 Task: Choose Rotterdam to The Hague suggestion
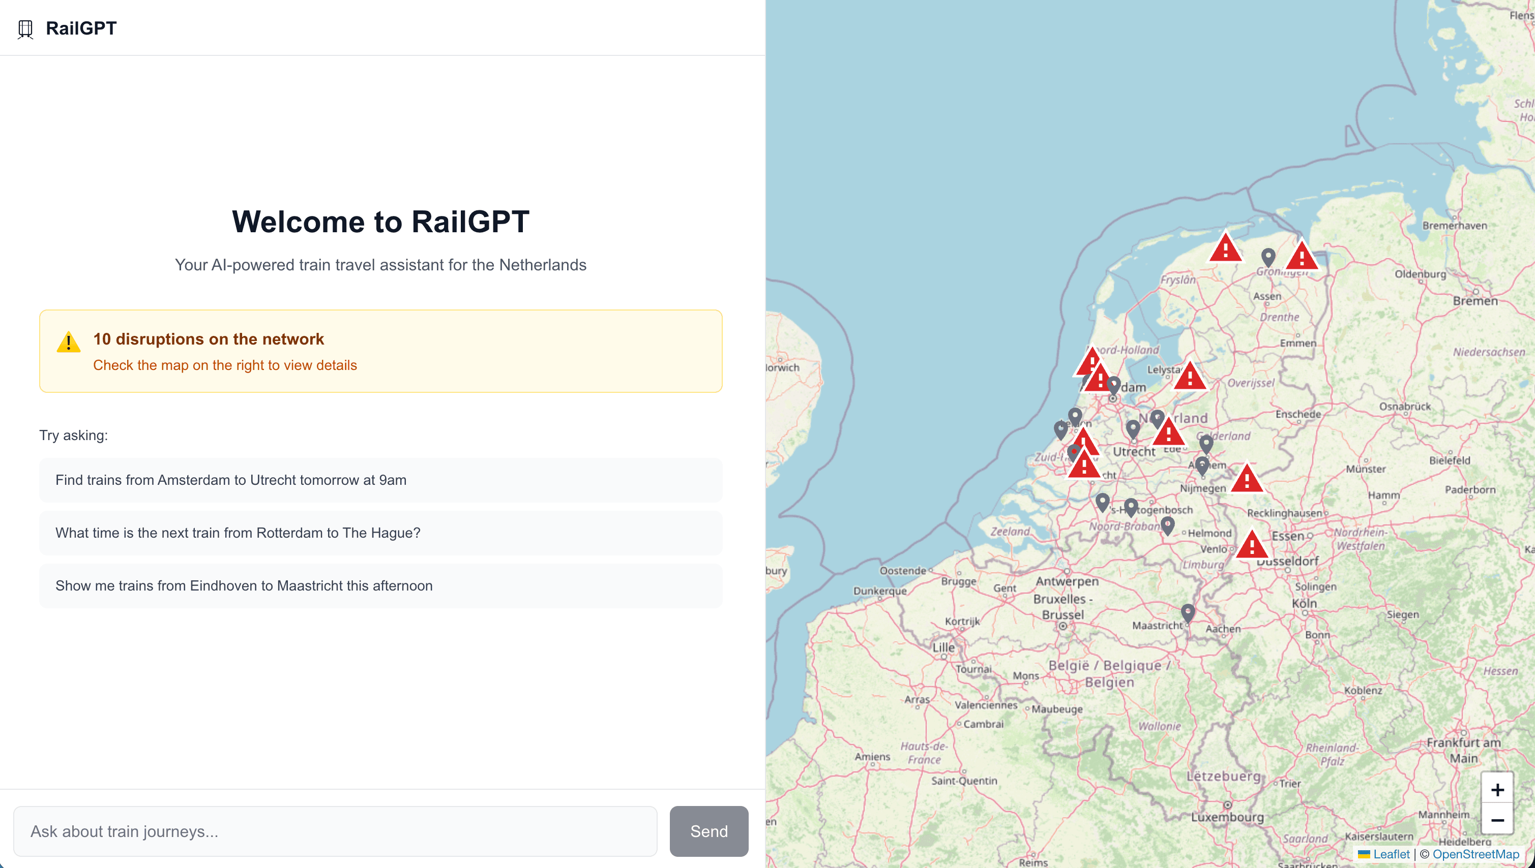pos(380,533)
